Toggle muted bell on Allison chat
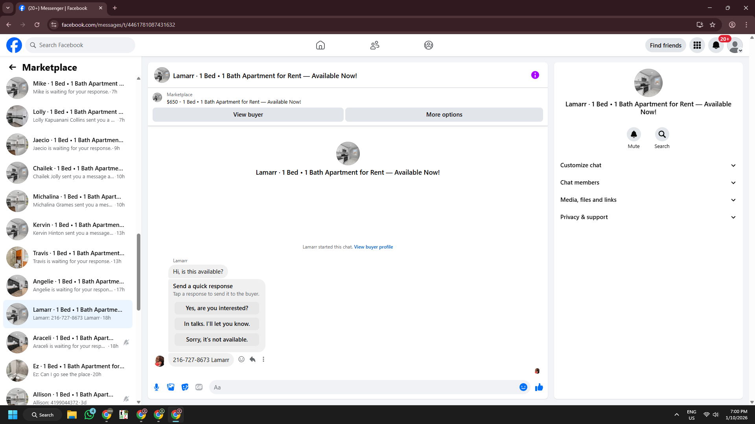This screenshot has height=424, width=755. pyautogui.click(x=126, y=399)
